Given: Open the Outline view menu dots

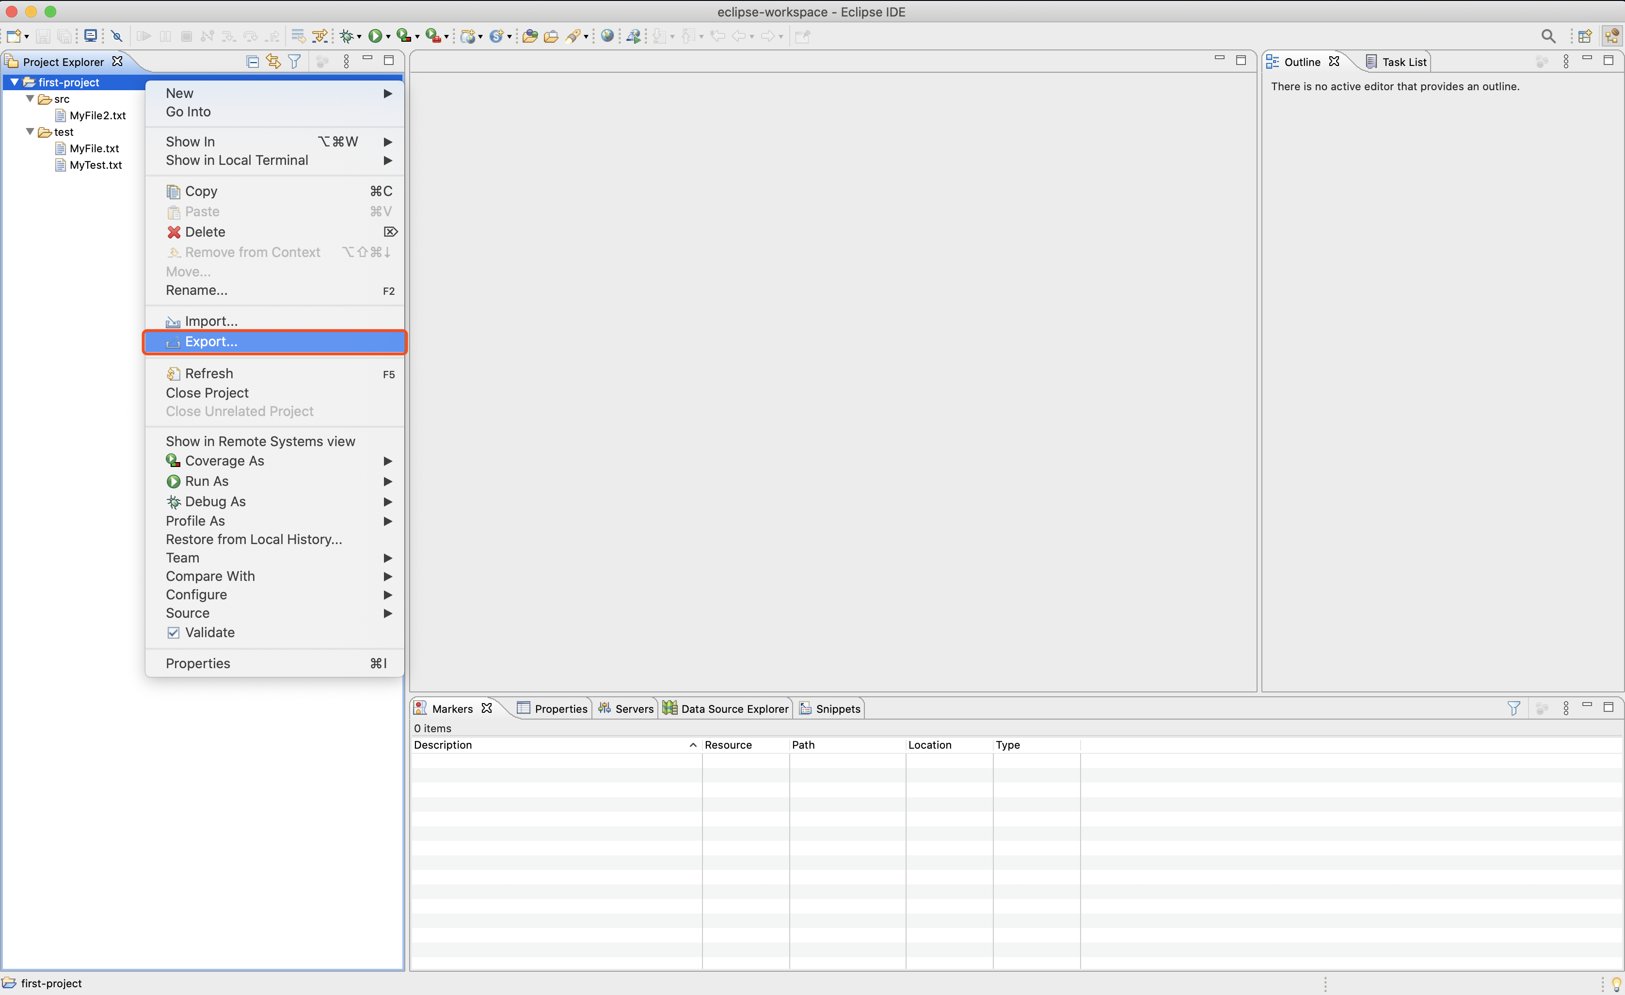Looking at the screenshot, I should [1566, 62].
